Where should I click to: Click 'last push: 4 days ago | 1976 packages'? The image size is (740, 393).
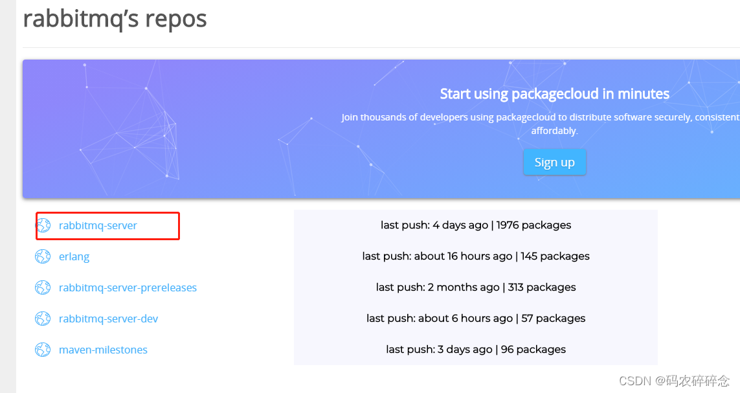coord(476,225)
